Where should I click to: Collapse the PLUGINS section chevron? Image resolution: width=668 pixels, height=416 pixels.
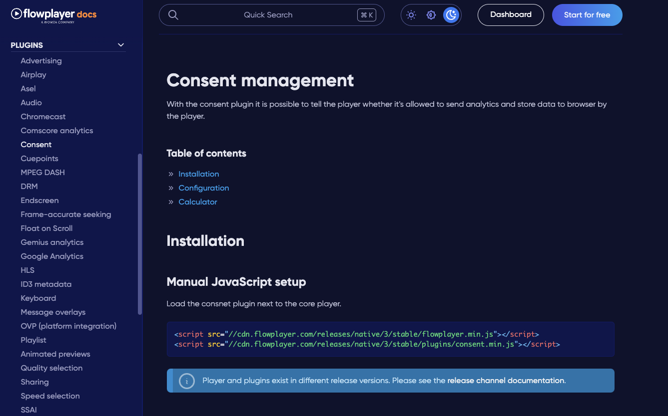[x=121, y=45]
